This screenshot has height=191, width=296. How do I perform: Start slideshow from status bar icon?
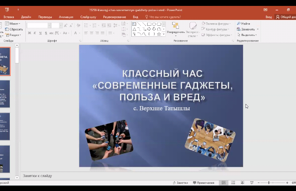251,183
